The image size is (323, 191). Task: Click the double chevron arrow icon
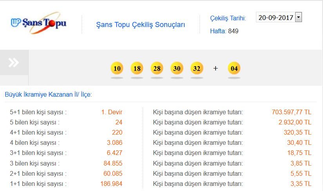[x=14, y=62]
